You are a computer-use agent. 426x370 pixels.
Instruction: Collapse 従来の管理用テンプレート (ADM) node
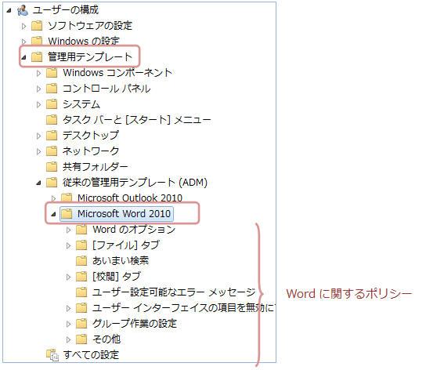point(39,183)
